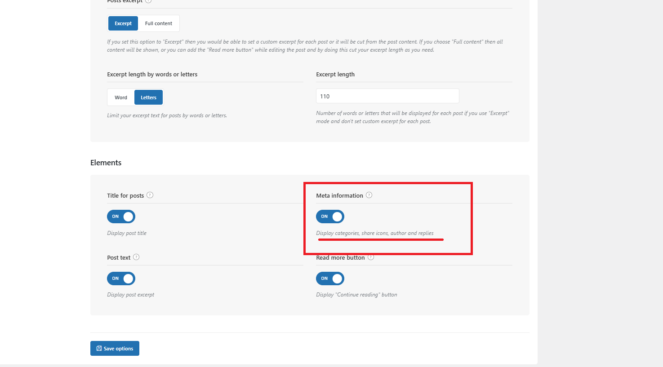The height and width of the screenshot is (367, 663).
Task: Click the question mark next to Post text
Action: tap(136, 257)
